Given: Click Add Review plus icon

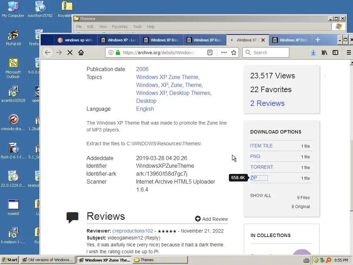Looking at the screenshot, I should 198,218.
